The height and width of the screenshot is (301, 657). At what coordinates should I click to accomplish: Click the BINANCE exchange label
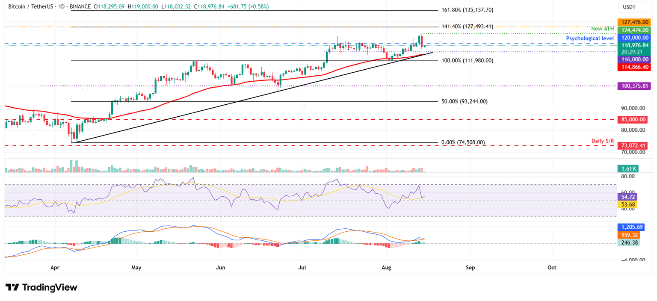[x=80, y=6]
